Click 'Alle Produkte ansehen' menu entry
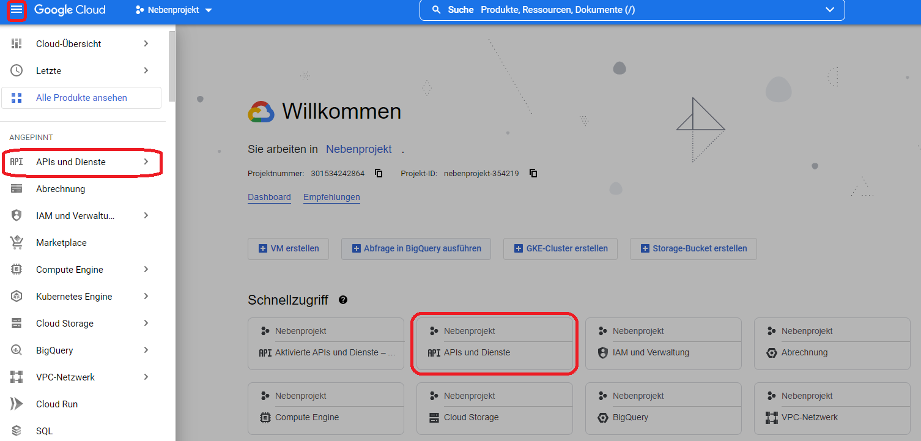921x441 pixels. coord(82,97)
